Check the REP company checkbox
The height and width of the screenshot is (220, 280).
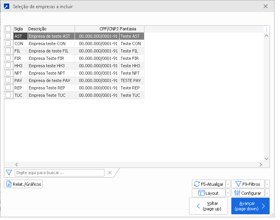(8, 87)
